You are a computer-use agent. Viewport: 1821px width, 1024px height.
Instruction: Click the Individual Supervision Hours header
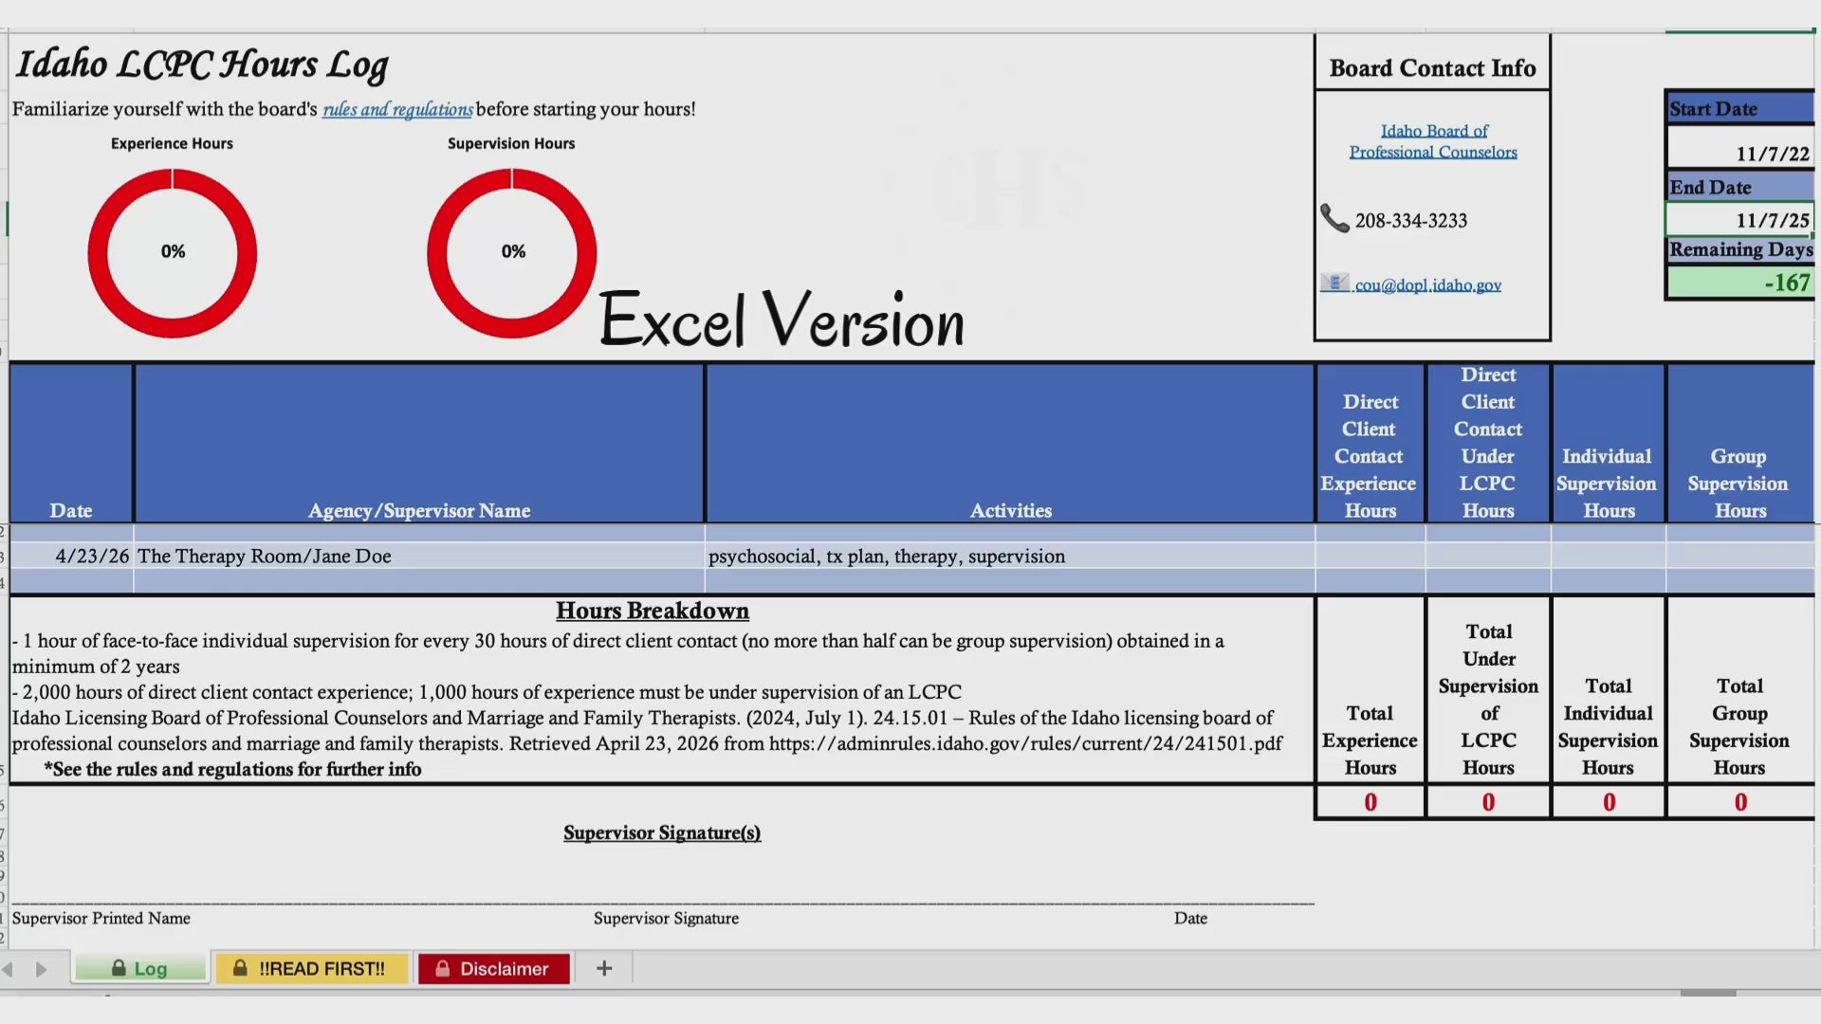pyautogui.click(x=1608, y=443)
